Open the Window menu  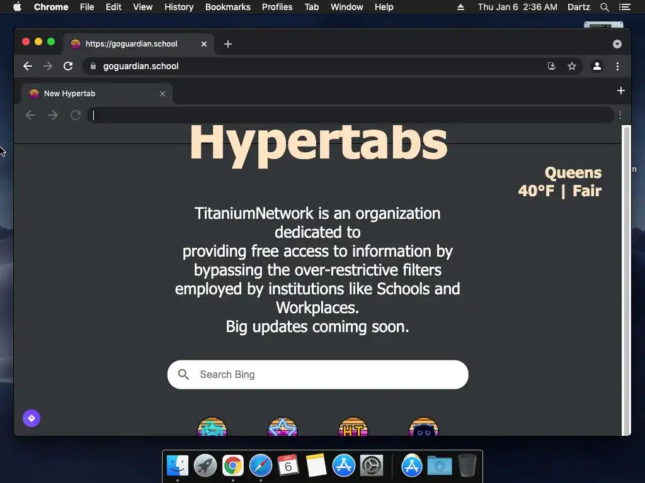(347, 7)
